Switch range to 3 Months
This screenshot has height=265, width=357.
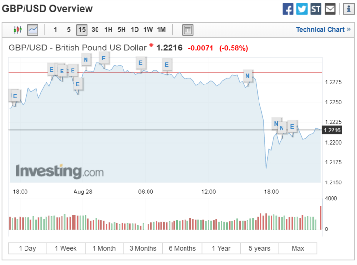pos(143,248)
